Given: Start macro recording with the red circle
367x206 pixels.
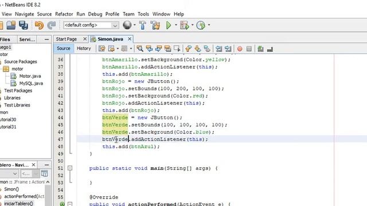Looking at the screenshot, I should 240,49.
